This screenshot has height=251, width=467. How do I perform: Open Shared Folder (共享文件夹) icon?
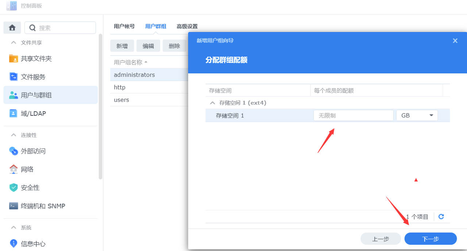13,59
